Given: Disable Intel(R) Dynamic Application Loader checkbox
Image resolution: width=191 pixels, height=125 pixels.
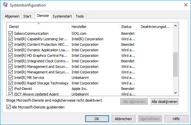Looking at the screenshot, I should click(x=10, y=50).
